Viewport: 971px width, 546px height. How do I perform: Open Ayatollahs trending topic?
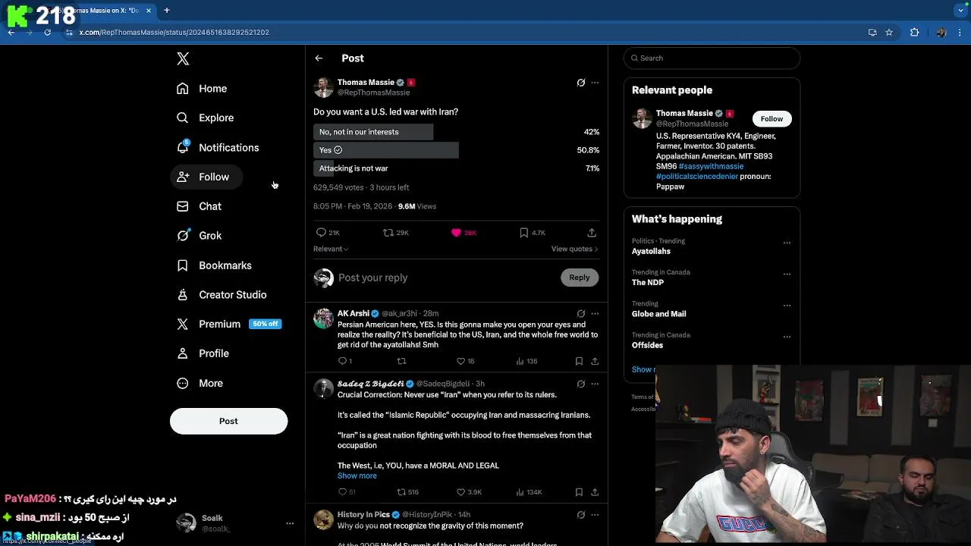tap(651, 251)
